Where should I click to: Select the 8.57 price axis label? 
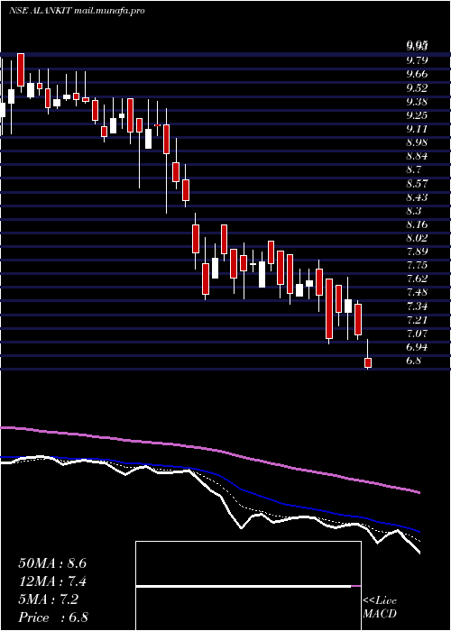click(x=417, y=184)
